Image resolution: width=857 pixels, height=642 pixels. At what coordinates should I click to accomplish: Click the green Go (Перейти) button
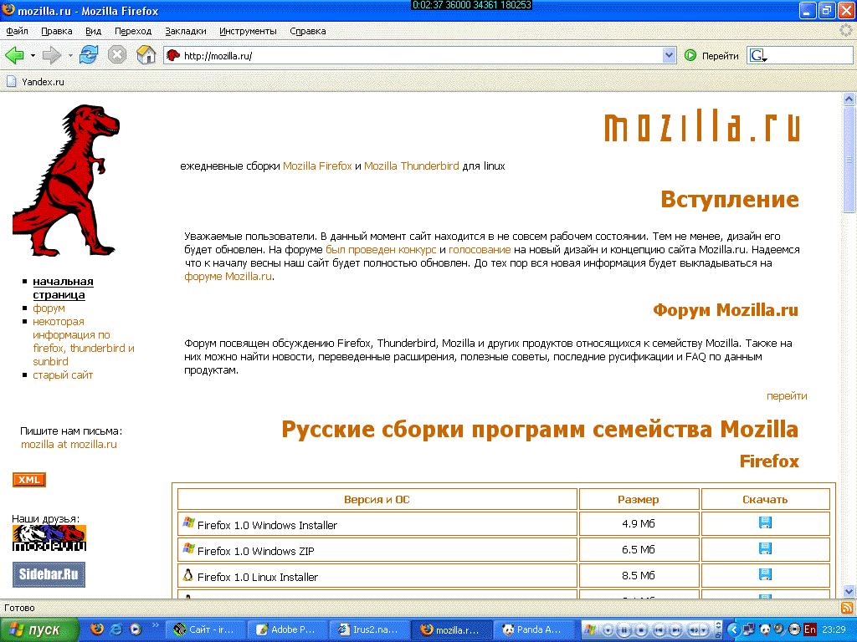coord(712,56)
